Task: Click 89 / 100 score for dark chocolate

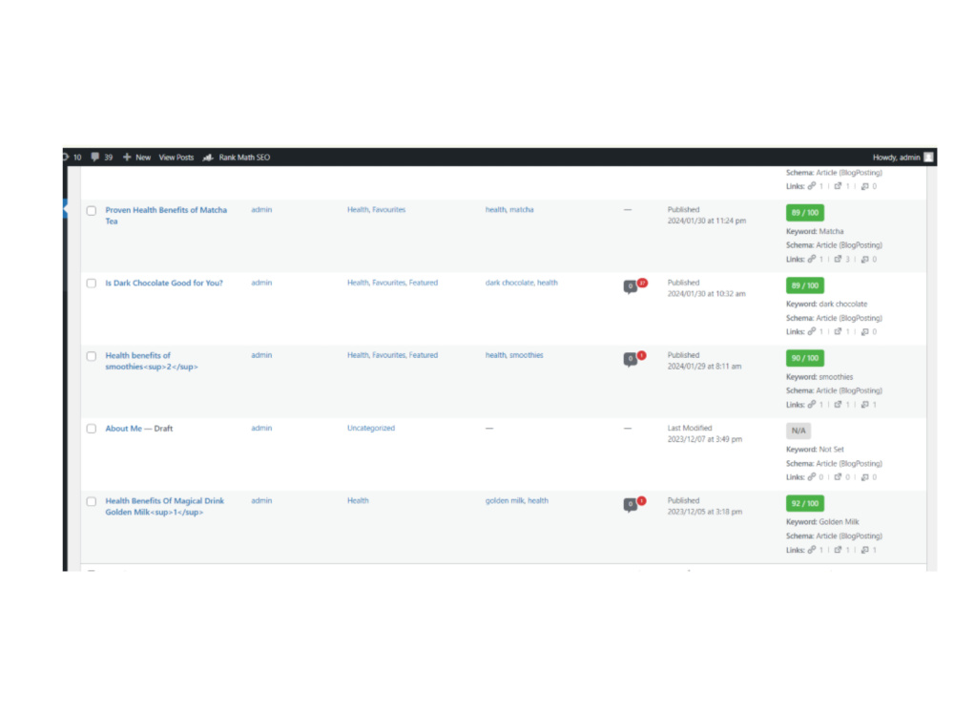Action: (805, 285)
